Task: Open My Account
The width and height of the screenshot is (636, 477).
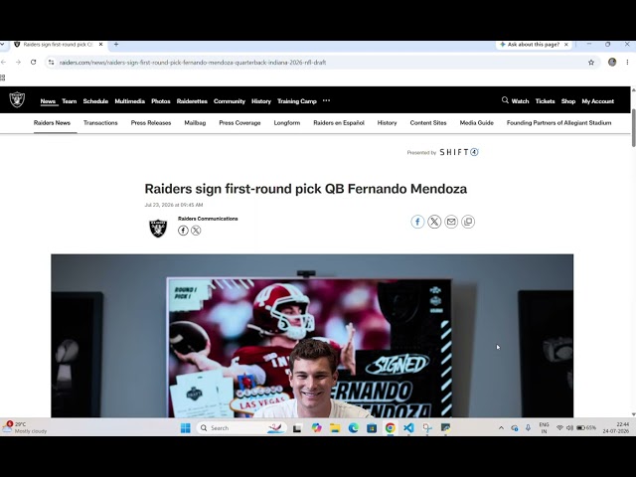Action: 598,101
